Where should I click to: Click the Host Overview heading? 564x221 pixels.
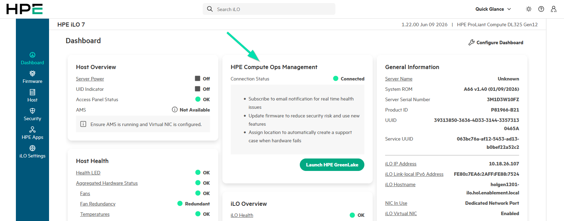pos(96,67)
